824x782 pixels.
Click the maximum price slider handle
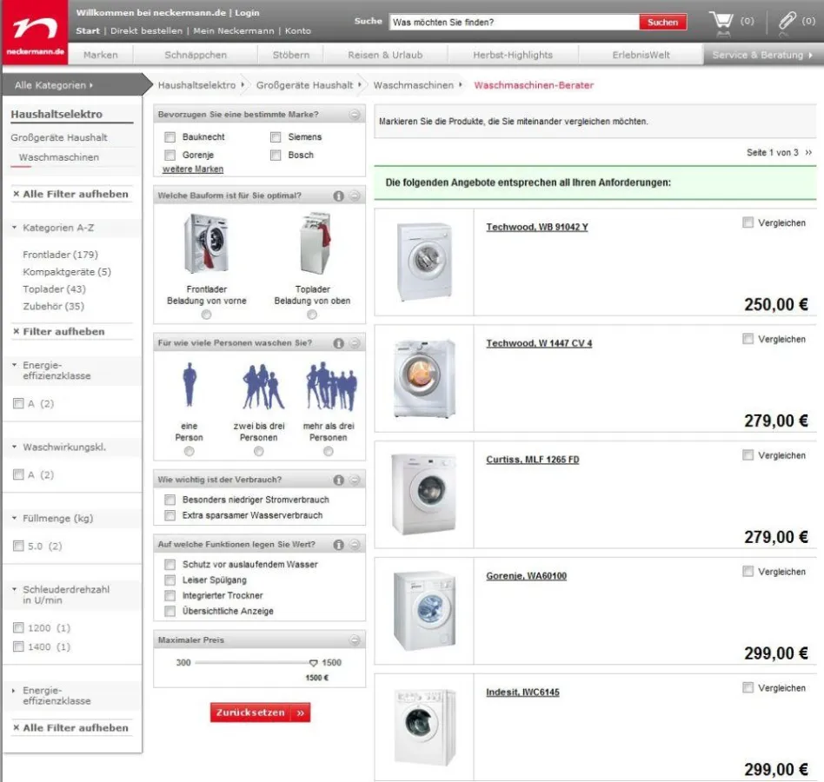314,663
